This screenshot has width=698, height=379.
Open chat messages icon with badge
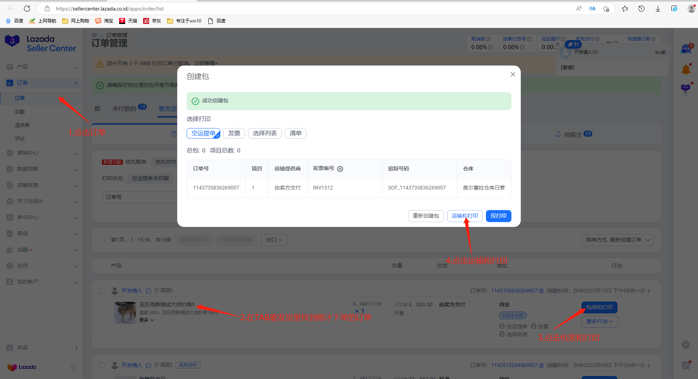click(686, 49)
